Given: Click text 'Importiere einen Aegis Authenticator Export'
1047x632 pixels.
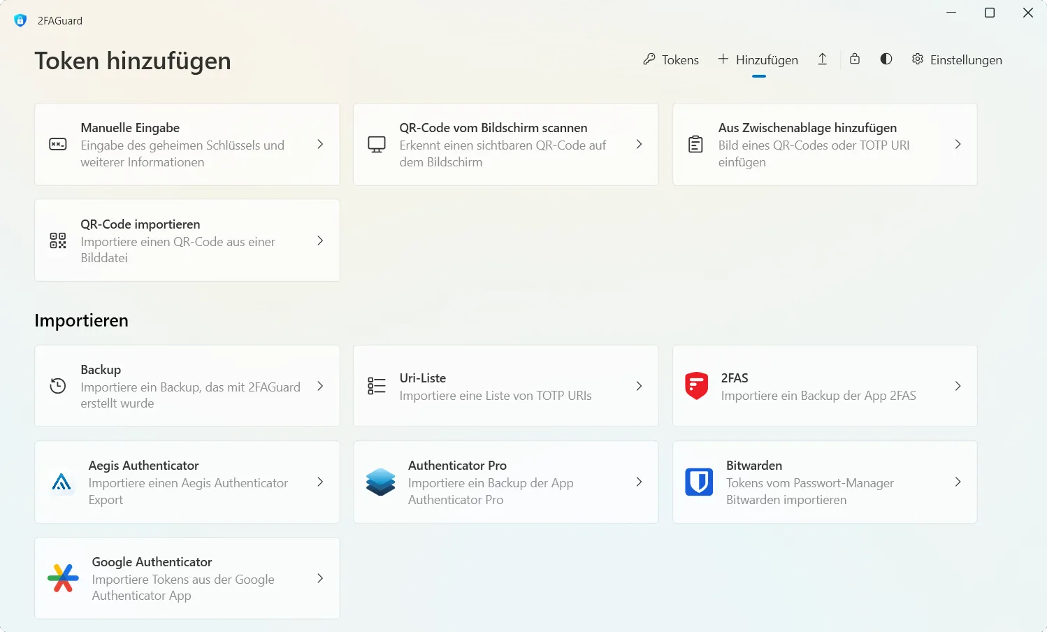Looking at the screenshot, I should coord(188,491).
